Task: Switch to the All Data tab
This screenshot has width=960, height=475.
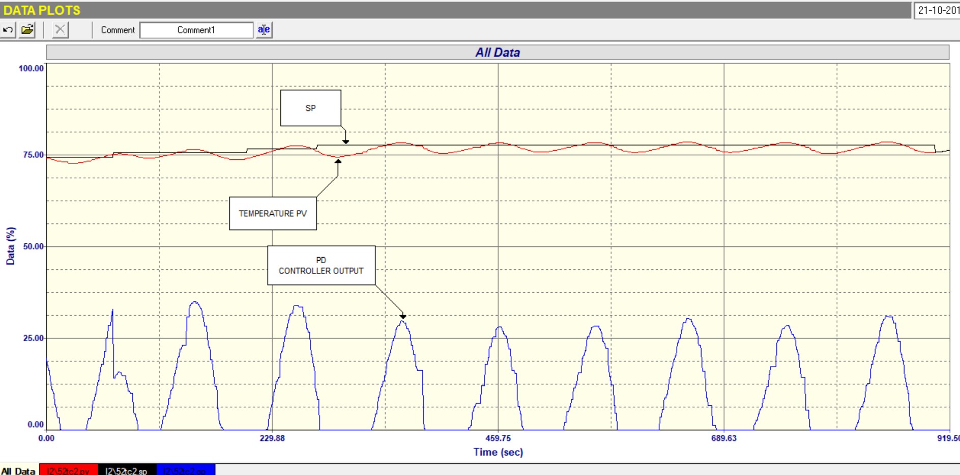Action: [x=18, y=471]
